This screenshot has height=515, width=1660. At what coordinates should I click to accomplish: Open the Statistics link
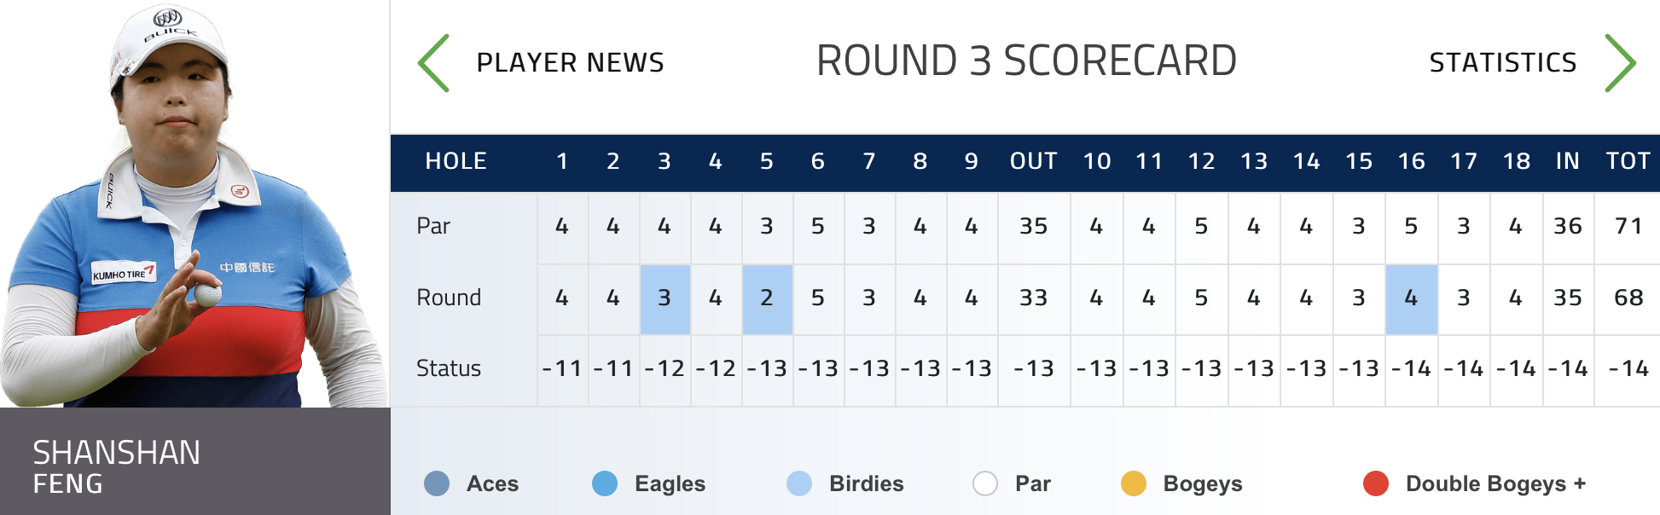pos(1502,63)
